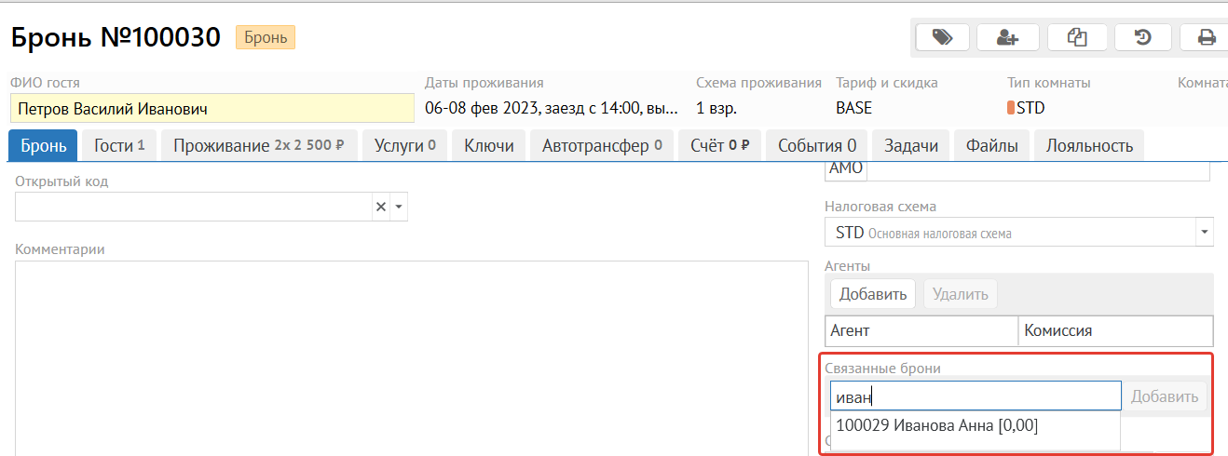The height and width of the screenshot is (456, 1228).
Task: Click the copy booking icon
Action: (1077, 37)
